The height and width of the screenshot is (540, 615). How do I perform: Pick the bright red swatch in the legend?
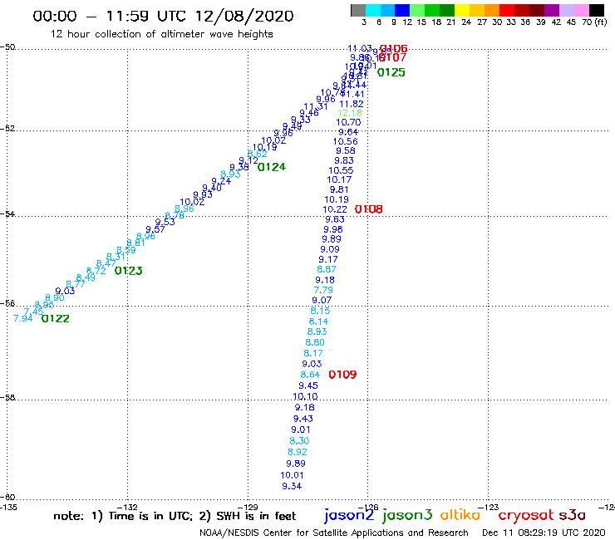(x=507, y=10)
